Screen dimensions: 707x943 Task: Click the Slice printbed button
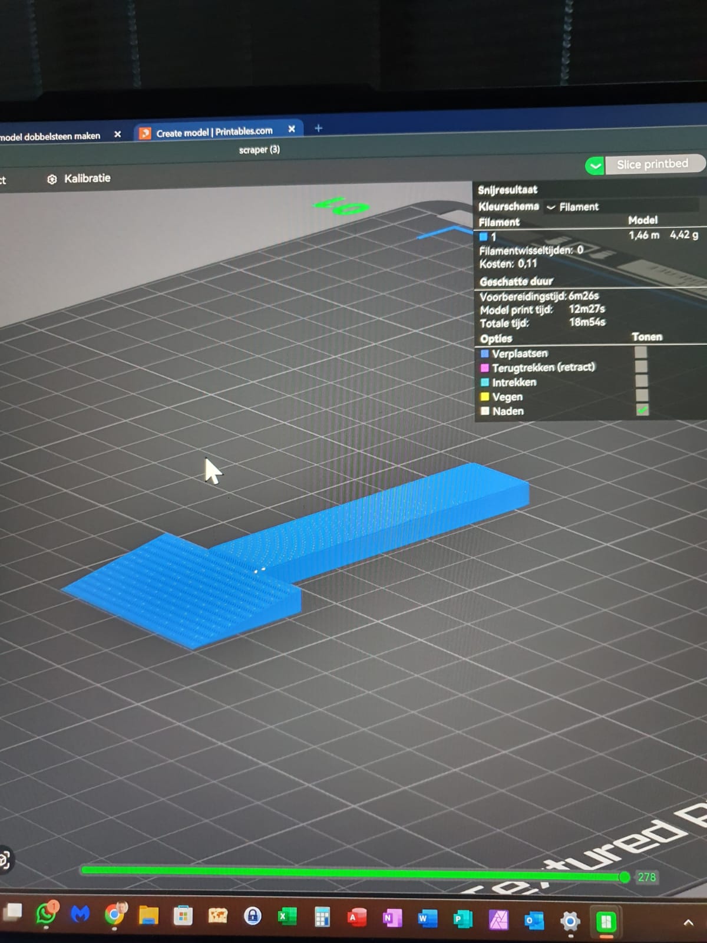pos(654,164)
